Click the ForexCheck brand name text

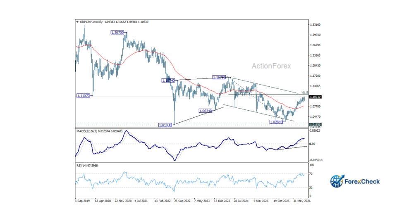coord(362,182)
